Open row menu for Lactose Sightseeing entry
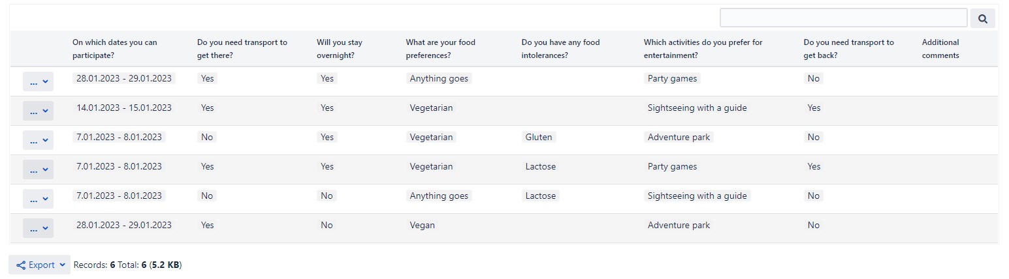 click(38, 199)
